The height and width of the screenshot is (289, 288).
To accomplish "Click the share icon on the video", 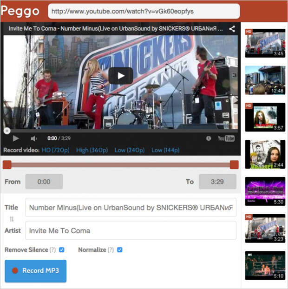I will (232, 29).
